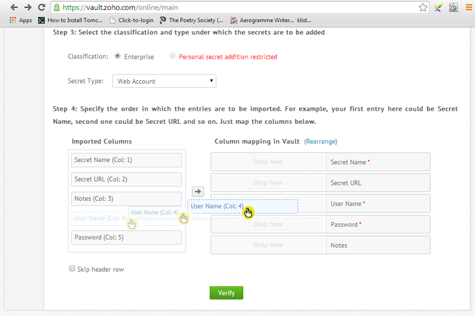
Task: Select the restricted Personal classification radio button
Action: coord(172,56)
